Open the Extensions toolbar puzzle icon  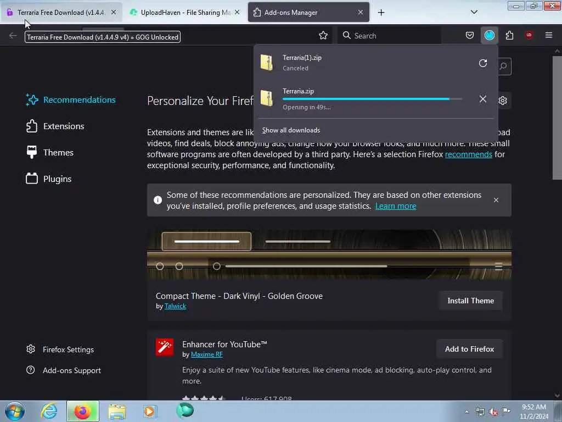coord(509,35)
